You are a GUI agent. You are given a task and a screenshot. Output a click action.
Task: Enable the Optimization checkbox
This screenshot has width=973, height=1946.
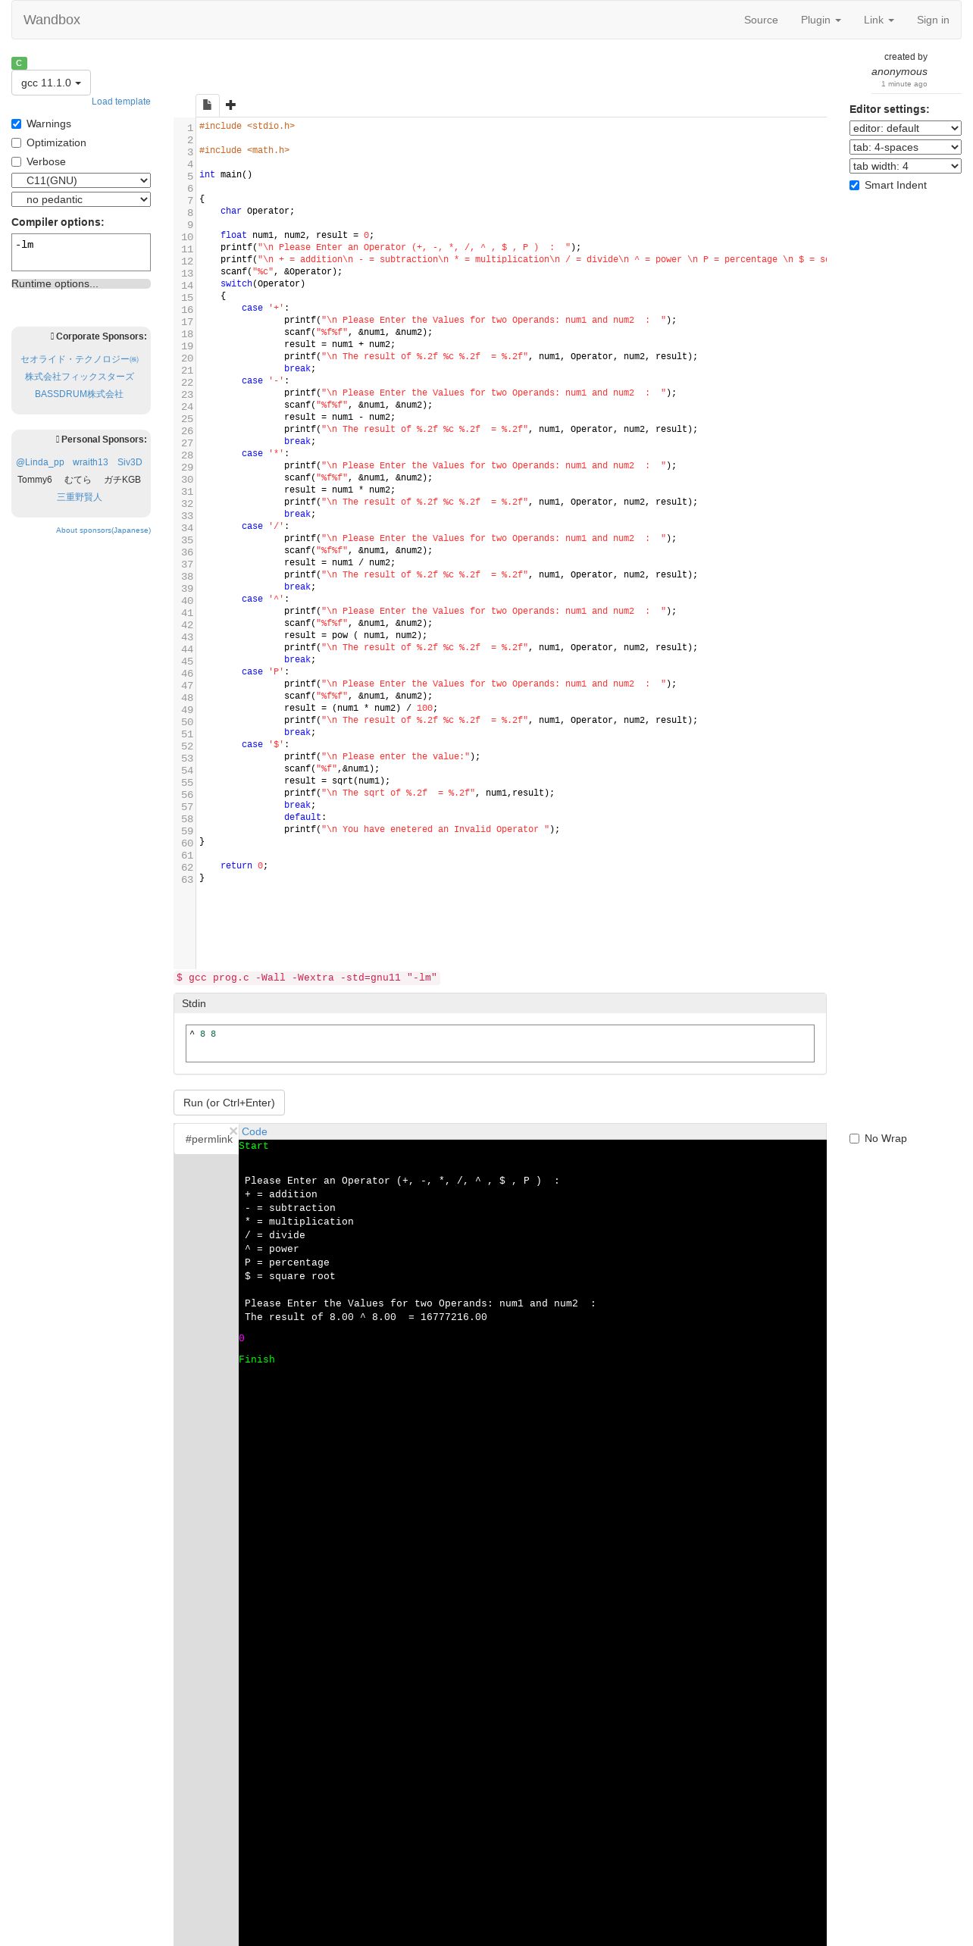click(x=16, y=142)
